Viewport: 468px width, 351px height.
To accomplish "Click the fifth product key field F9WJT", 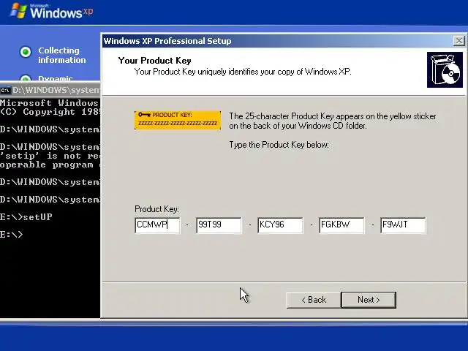I will point(403,225).
